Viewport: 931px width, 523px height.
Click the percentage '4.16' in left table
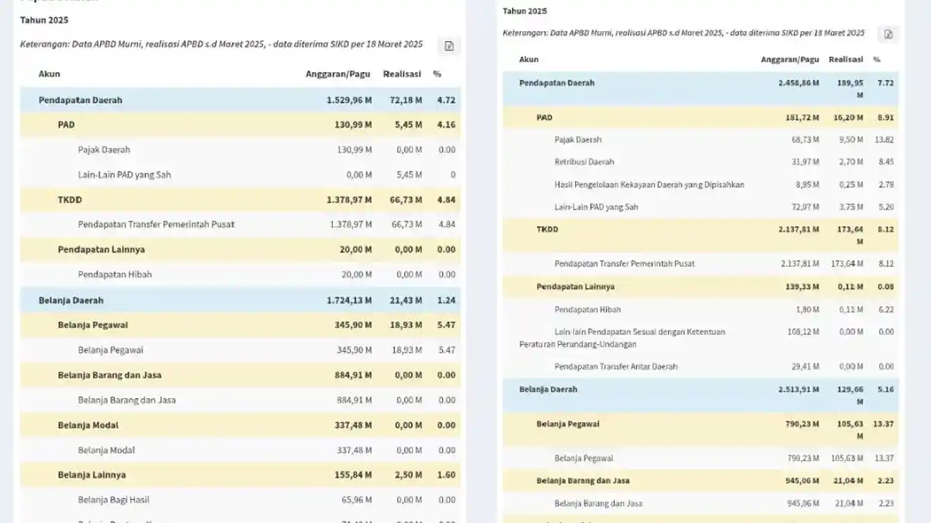[446, 125]
